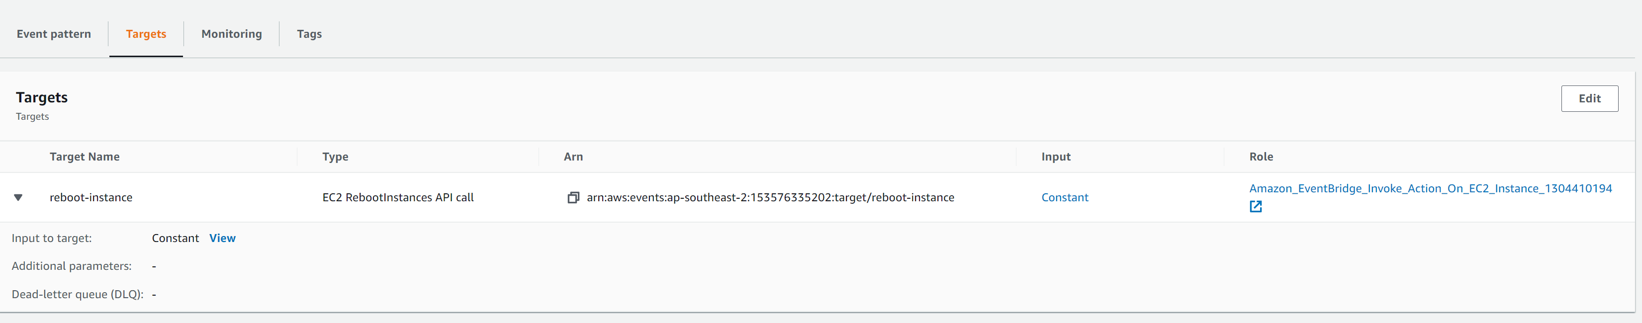Open the Constant link in Input column
Screen dimensions: 1642x323
(x=1065, y=197)
